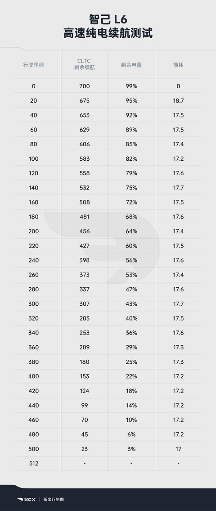Select the 能耗 column header
Image resolution: width=216 pixels, height=511 pixels.
(x=178, y=65)
